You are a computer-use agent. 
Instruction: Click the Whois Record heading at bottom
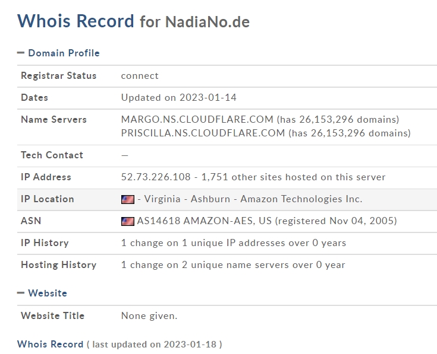point(50,345)
